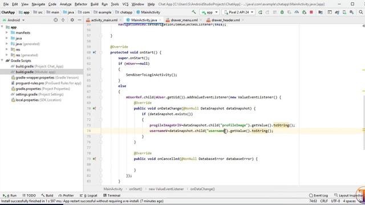Open the Profiler tool window
Image resolution: width=365 pixels, height=205 pixels.
coord(66,195)
